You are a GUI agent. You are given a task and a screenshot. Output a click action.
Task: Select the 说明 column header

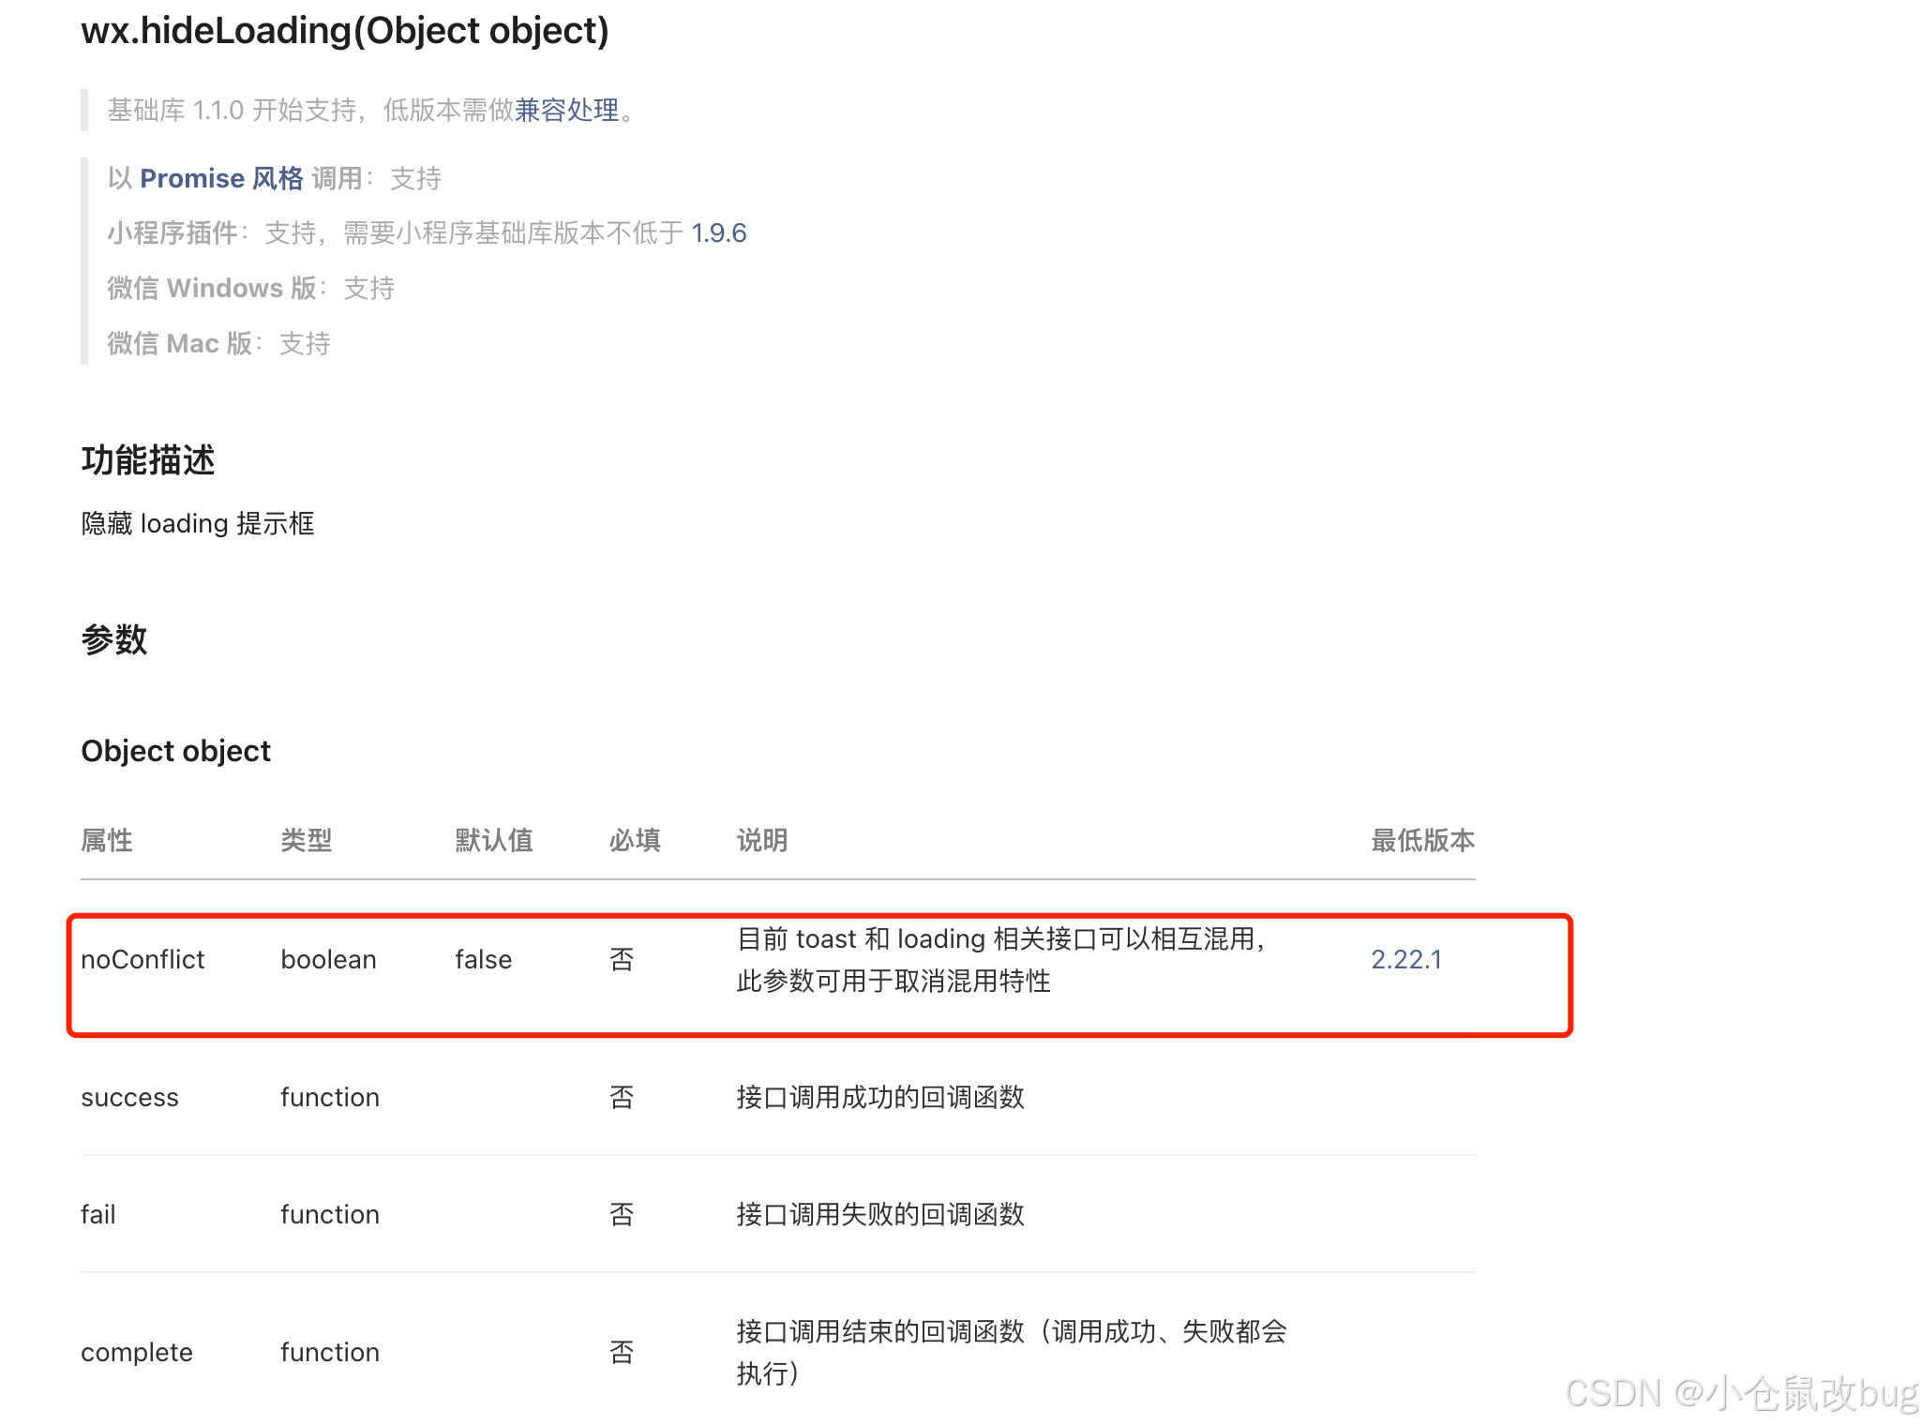tap(759, 840)
